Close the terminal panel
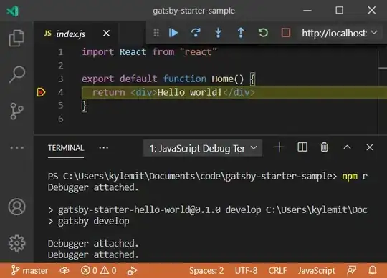Image resolution: width=387 pixels, height=278 pixels. (370, 147)
